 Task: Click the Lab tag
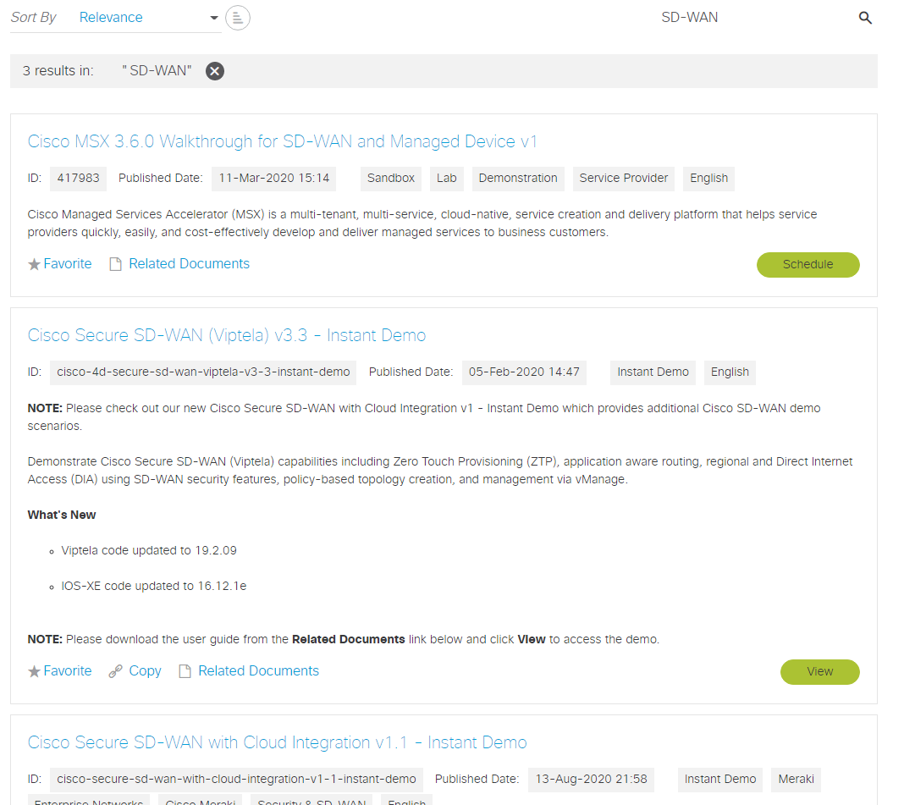tap(446, 179)
